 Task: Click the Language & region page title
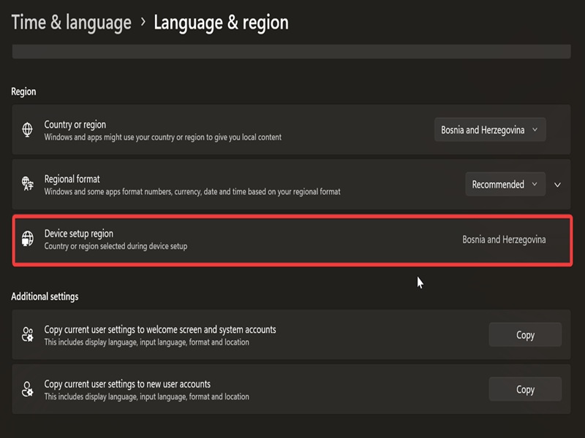pos(222,23)
